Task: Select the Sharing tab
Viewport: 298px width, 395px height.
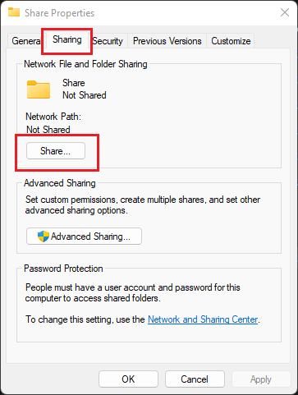Action: pos(67,40)
